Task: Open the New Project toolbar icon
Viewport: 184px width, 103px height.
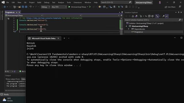Action: click(x=15, y=7)
